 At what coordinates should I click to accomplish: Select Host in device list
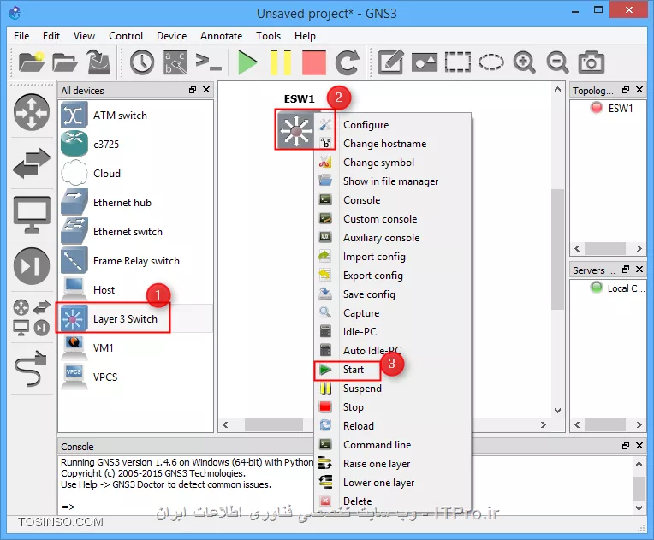point(136,290)
